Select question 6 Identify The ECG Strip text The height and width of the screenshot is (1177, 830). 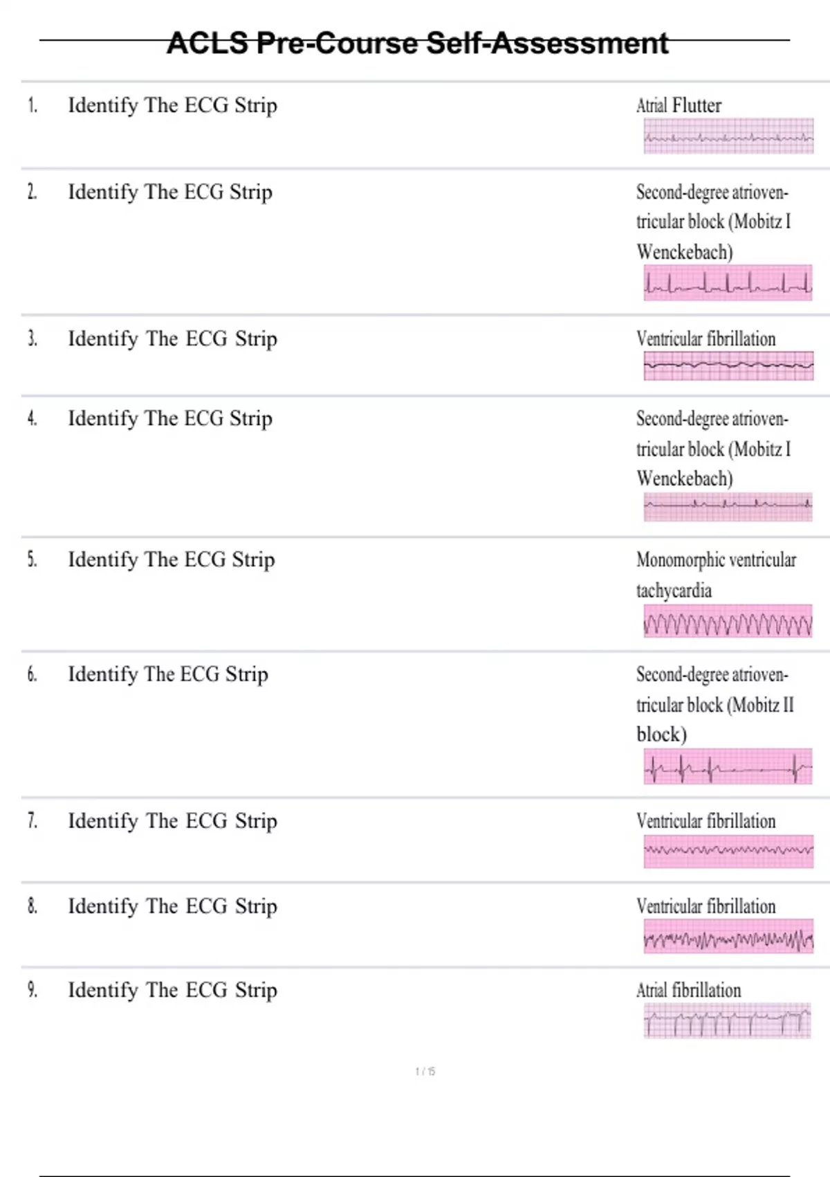click(167, 674)
